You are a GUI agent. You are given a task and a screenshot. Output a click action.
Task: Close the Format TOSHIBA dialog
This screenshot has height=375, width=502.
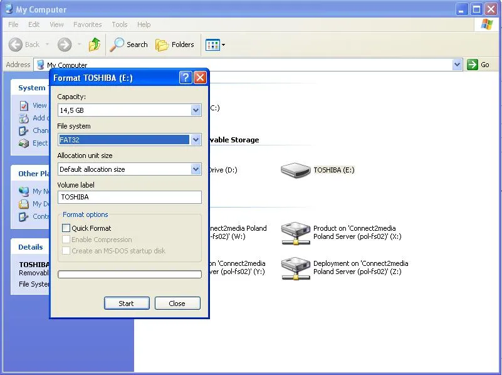[200, 78]
